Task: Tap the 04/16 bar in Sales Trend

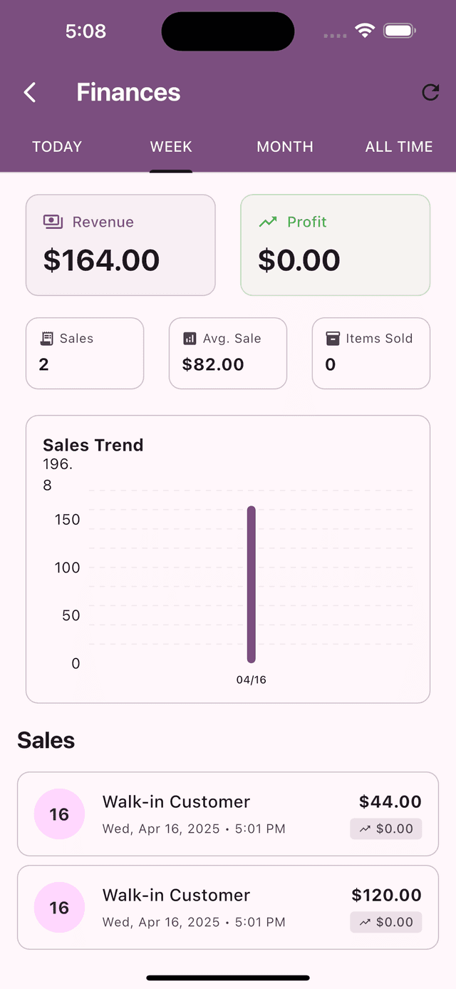Action: pyautogui.click(x=252, y=585)
